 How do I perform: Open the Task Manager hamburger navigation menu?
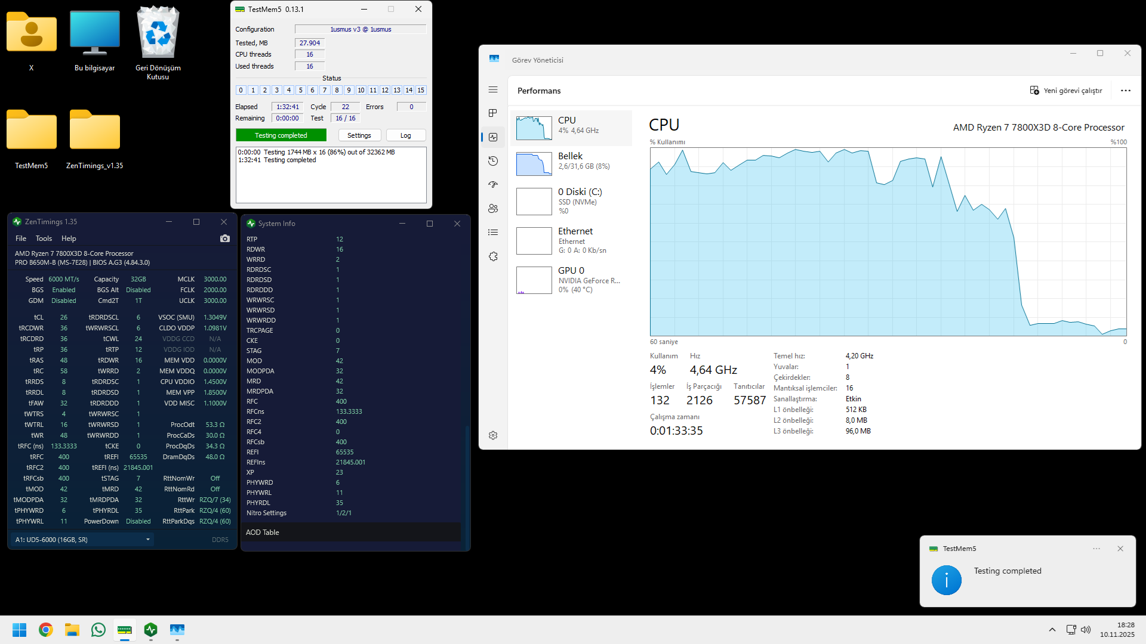click(493, 89)
